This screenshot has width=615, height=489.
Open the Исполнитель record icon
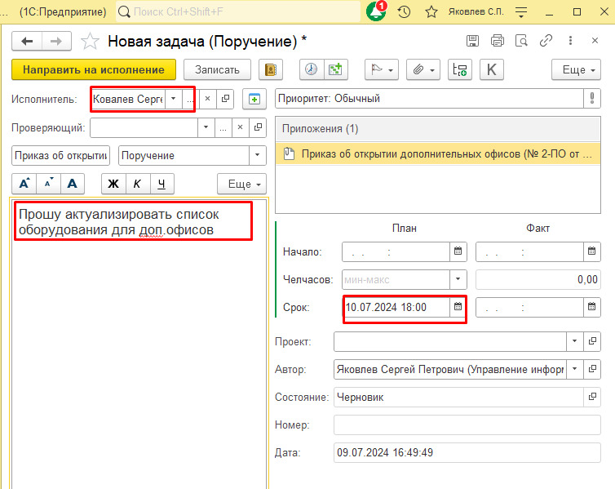coord(225,99)
